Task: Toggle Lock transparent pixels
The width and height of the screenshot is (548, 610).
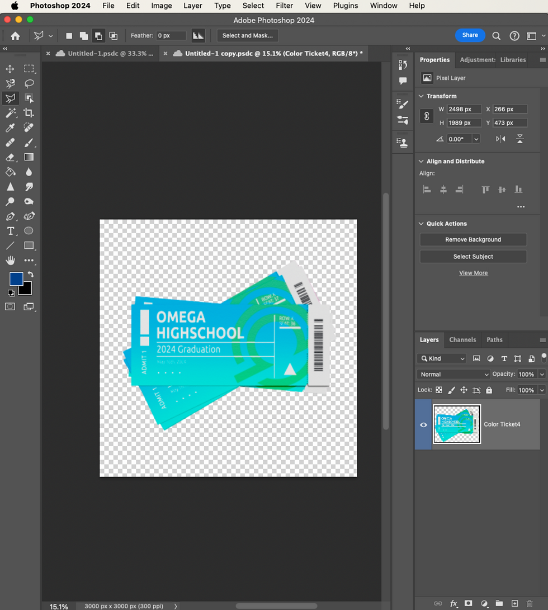Action: tap(439, 390)
